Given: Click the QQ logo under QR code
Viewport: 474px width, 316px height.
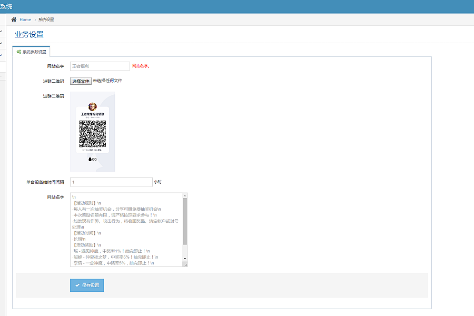Looking at the screenshot, I should 92,160.
